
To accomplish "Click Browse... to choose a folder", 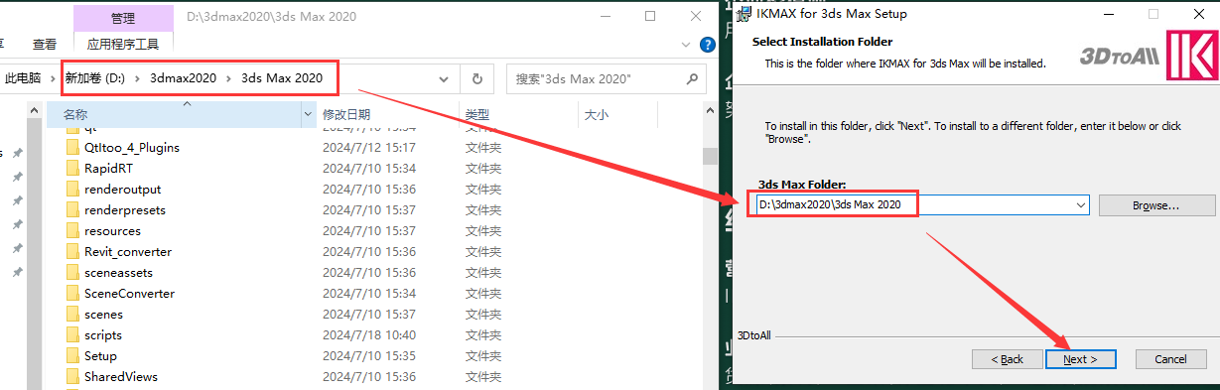I will [1156, 205].
